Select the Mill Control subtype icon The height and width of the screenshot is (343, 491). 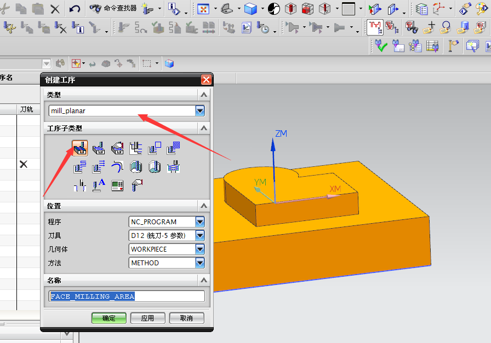tap(117, 185)
